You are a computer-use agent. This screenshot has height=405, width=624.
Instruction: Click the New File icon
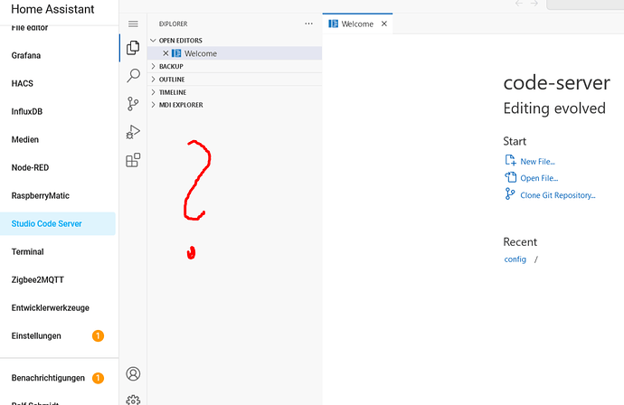[x=510, y=160]
